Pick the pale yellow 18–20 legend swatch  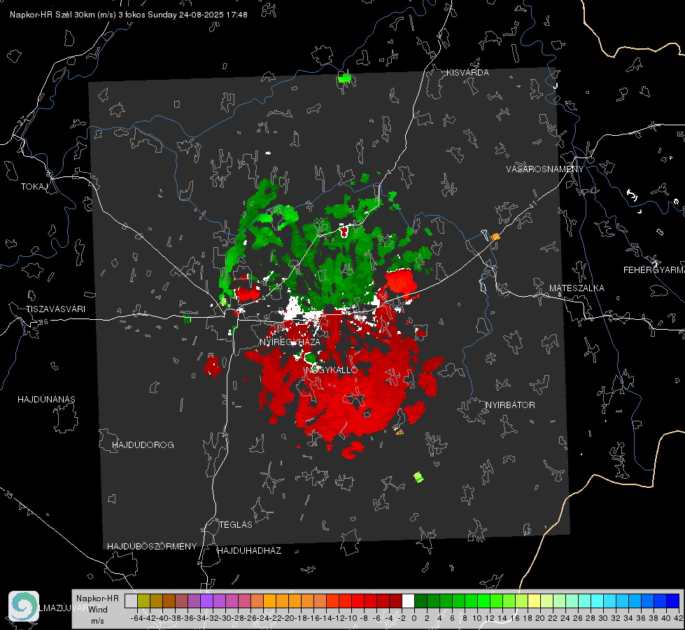534,601
